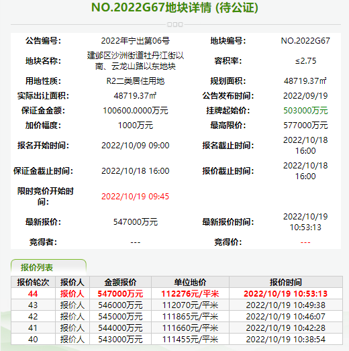Viewport: 349px width, 351px height.
Task: Click the 最新报价 value 547000万元
Action: pos(135,222)
